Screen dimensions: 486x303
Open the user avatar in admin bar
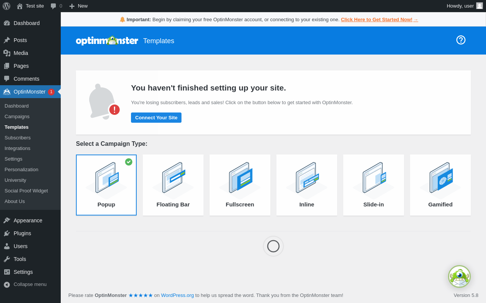[480, 6]
